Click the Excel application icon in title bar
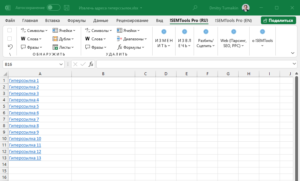 pyautogui.click(x=8, y=8)
